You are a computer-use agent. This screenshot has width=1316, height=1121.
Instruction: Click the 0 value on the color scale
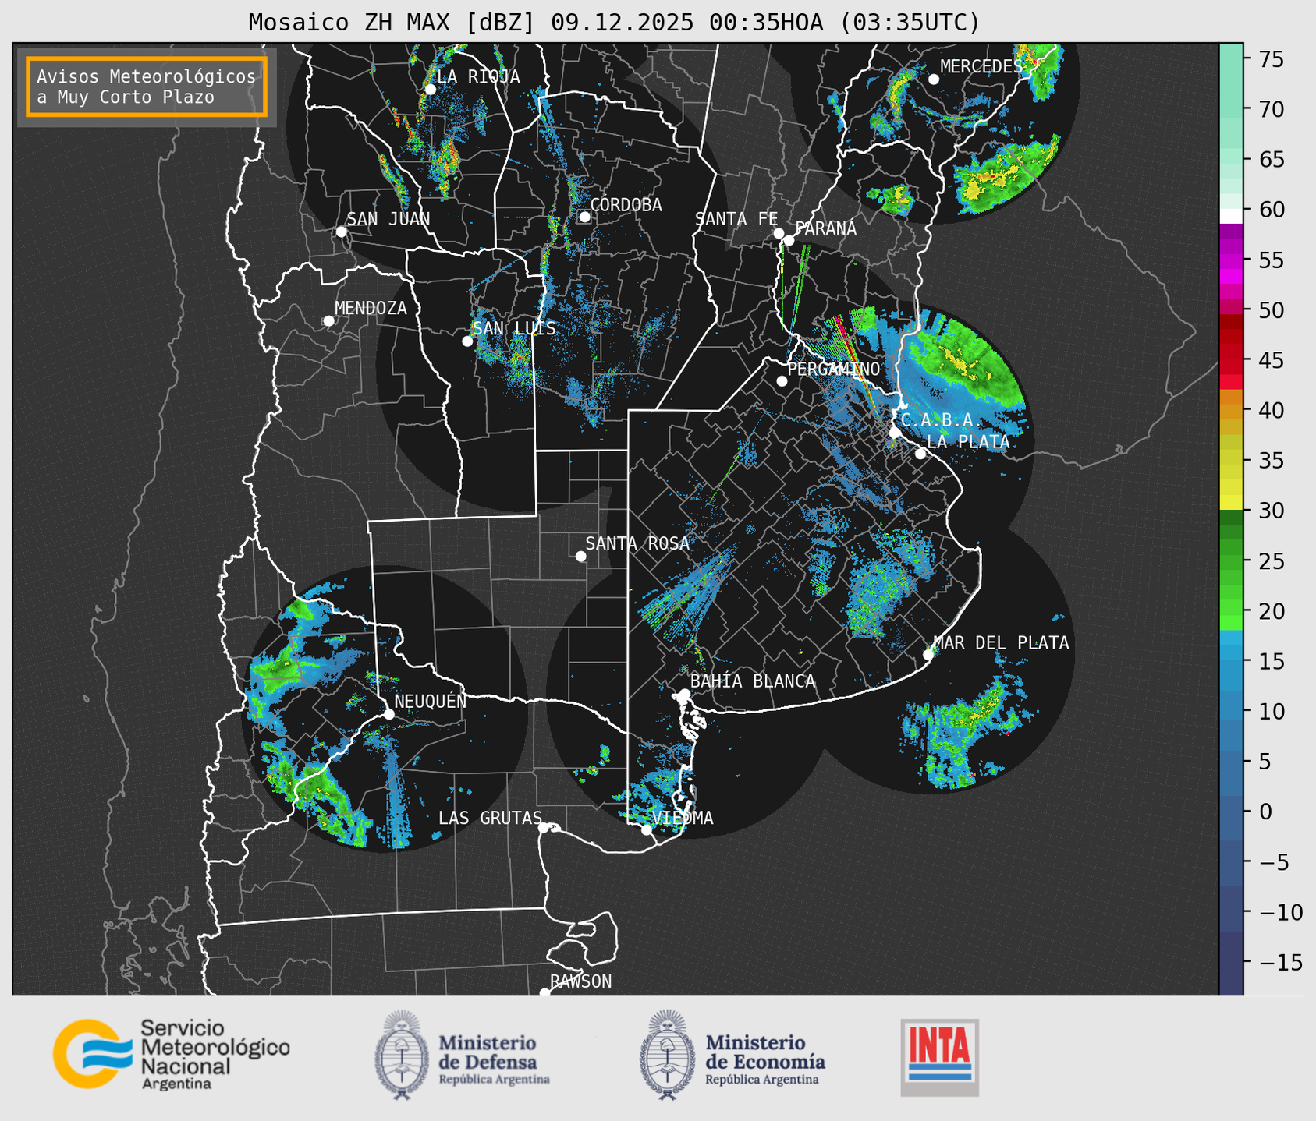point(1265,812)
